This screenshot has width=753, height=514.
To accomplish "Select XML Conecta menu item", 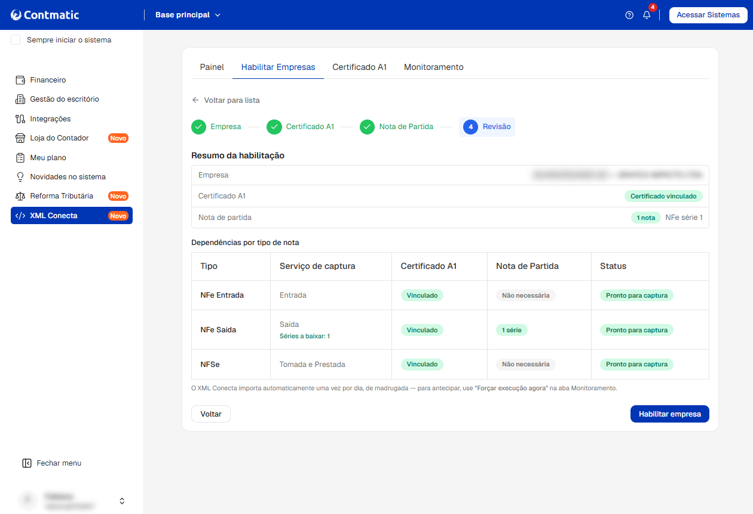I will [x=72, y=216].
